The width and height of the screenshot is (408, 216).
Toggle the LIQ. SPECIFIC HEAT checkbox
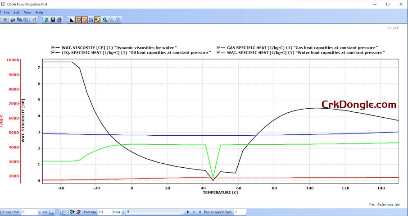tap(54, 52)
